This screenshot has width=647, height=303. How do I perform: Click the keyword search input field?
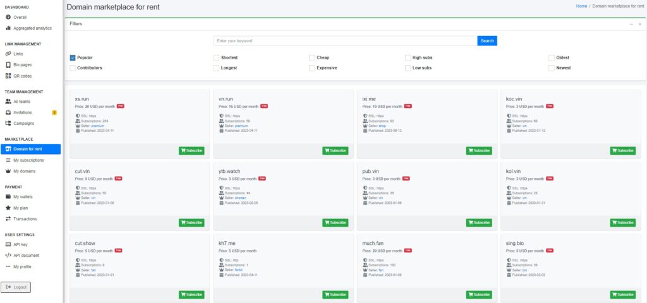(x=346, y=41)
